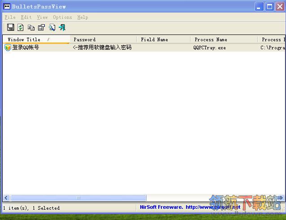Click the Copy Selected Items icon
The height and width of the screenshot is (220, 286).
tap(31, 27)
